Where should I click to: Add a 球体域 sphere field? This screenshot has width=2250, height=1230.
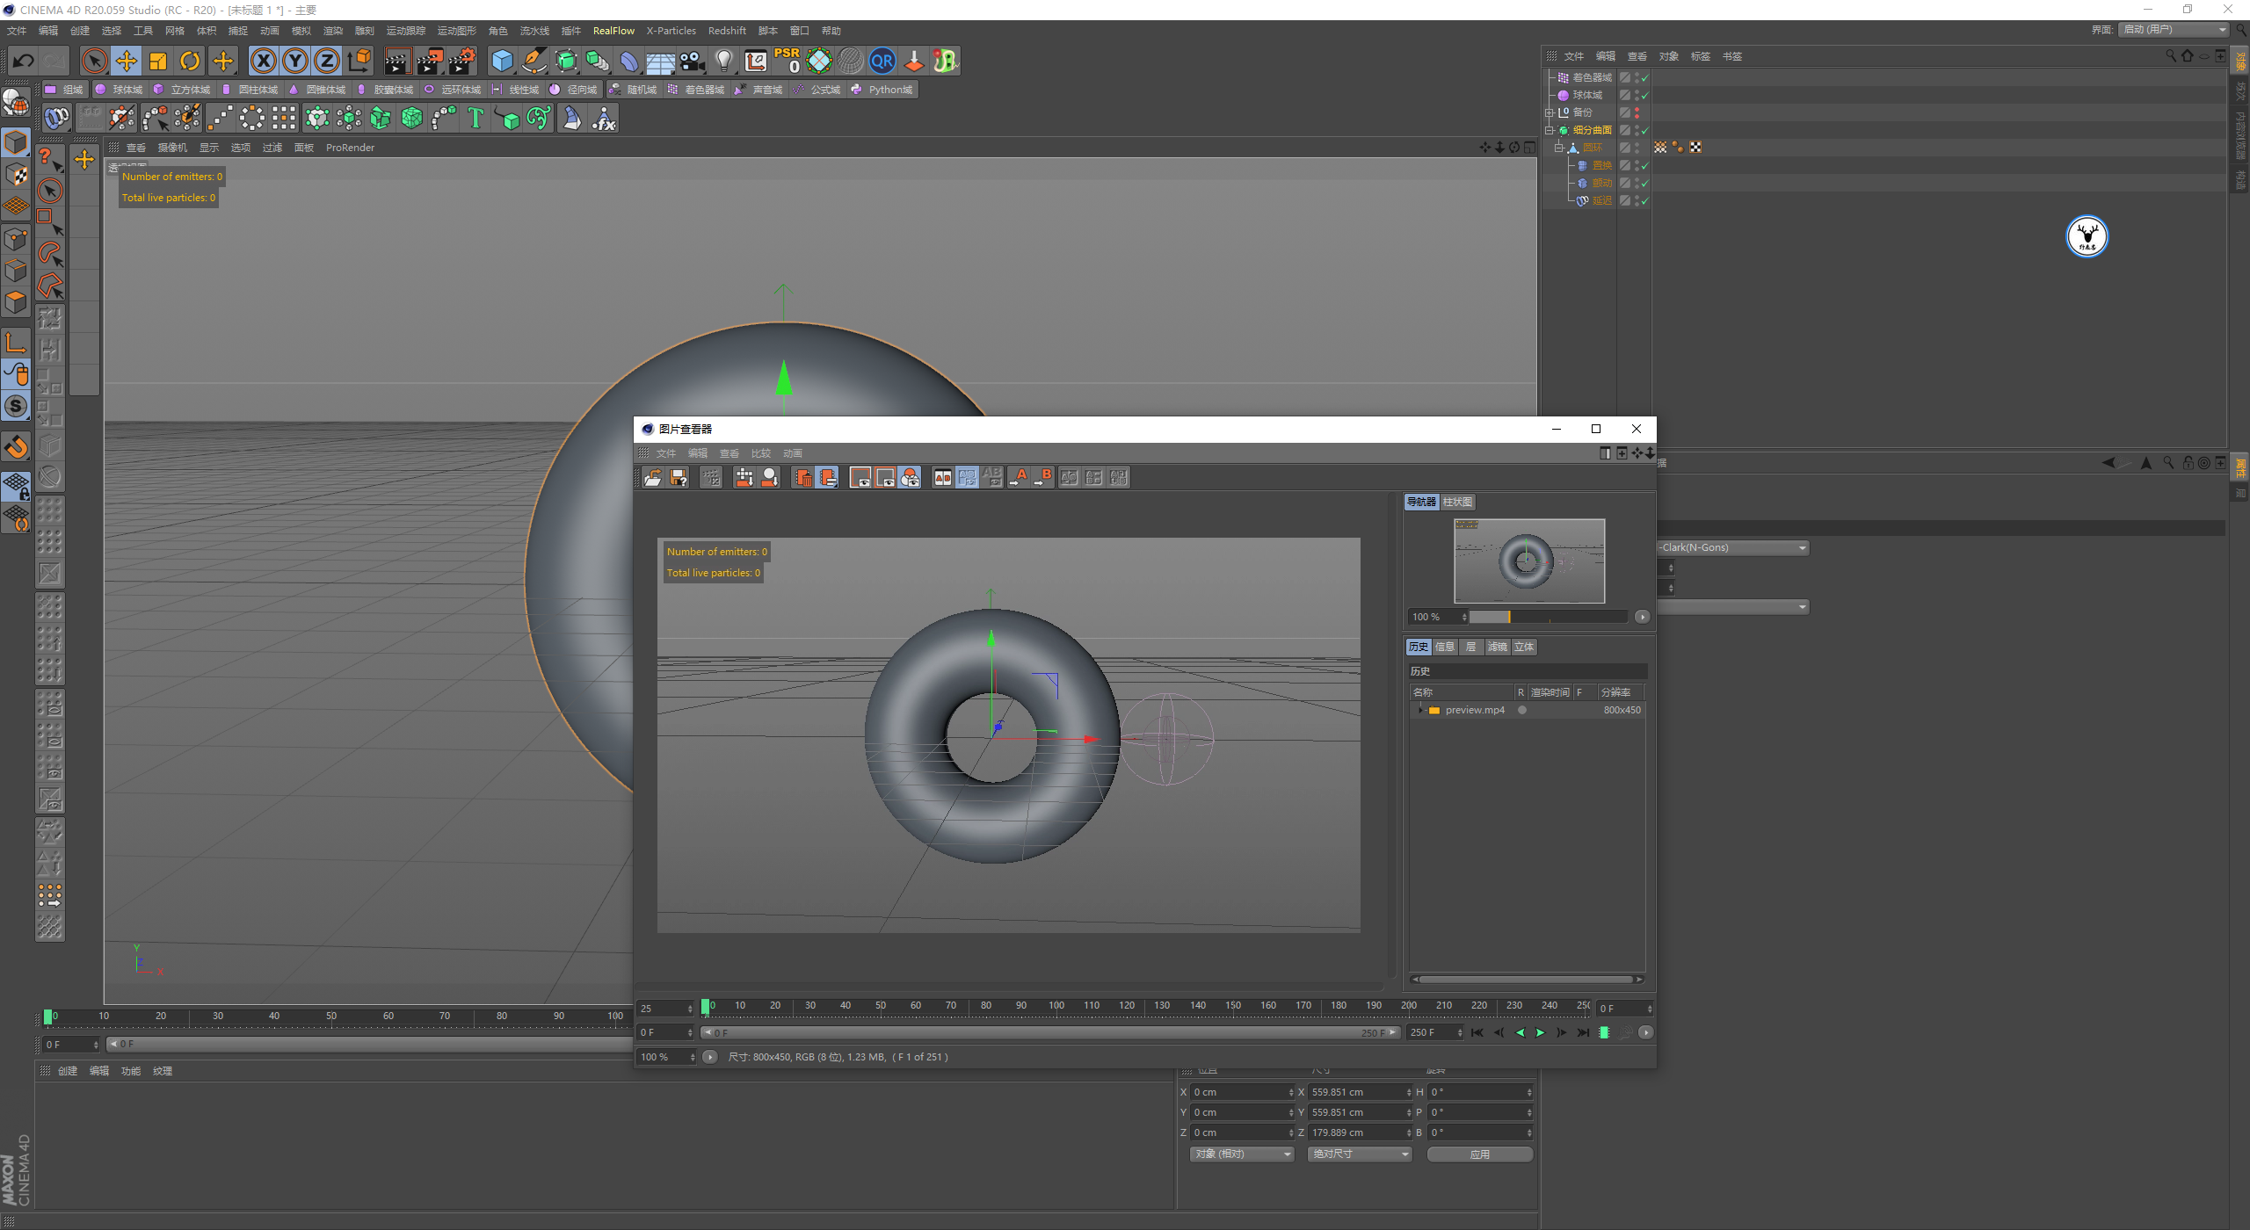click(x=119, y=90)
